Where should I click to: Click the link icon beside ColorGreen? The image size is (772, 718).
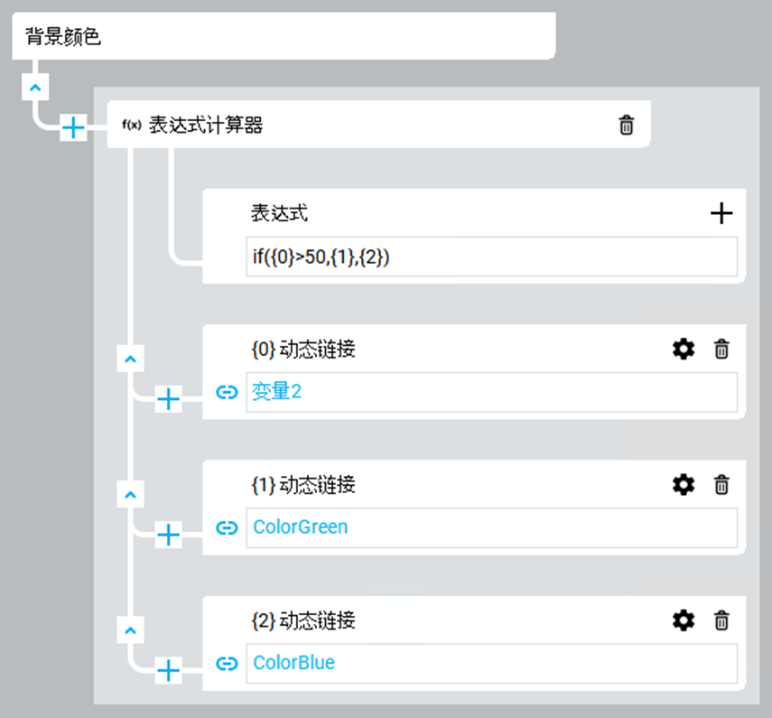(x=227, y=527)
